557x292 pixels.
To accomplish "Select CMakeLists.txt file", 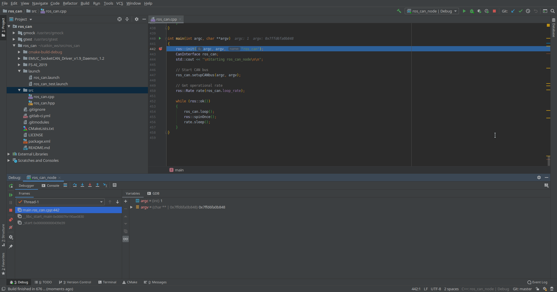I will [x=41, y=128].
